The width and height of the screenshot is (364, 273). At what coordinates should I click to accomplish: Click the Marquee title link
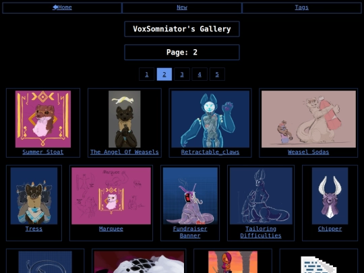111,229
